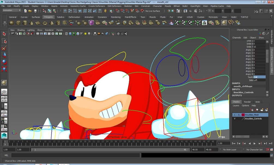Activate the Scale tool in toolbox
274x165 pixels.
pyautogui.click(x=4, y=69)
